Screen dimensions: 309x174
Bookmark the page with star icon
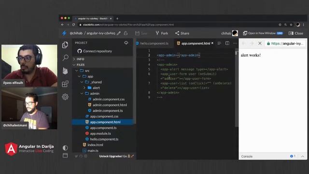pos(291,25)
